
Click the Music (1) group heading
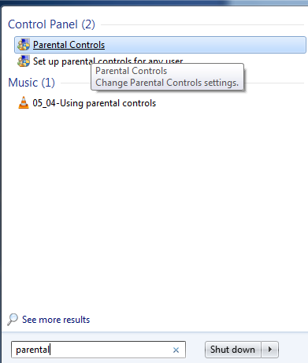point(32,83)
